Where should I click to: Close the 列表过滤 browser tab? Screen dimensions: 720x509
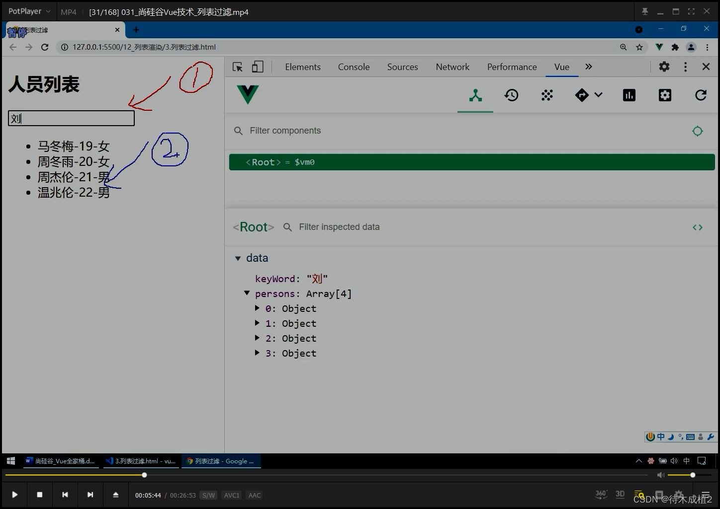[x=117, y=30]
